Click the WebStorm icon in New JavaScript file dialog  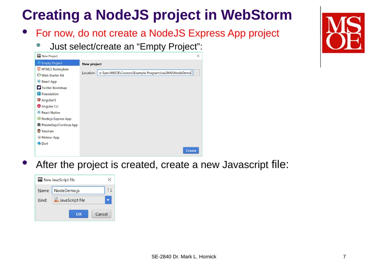(40, 180)
